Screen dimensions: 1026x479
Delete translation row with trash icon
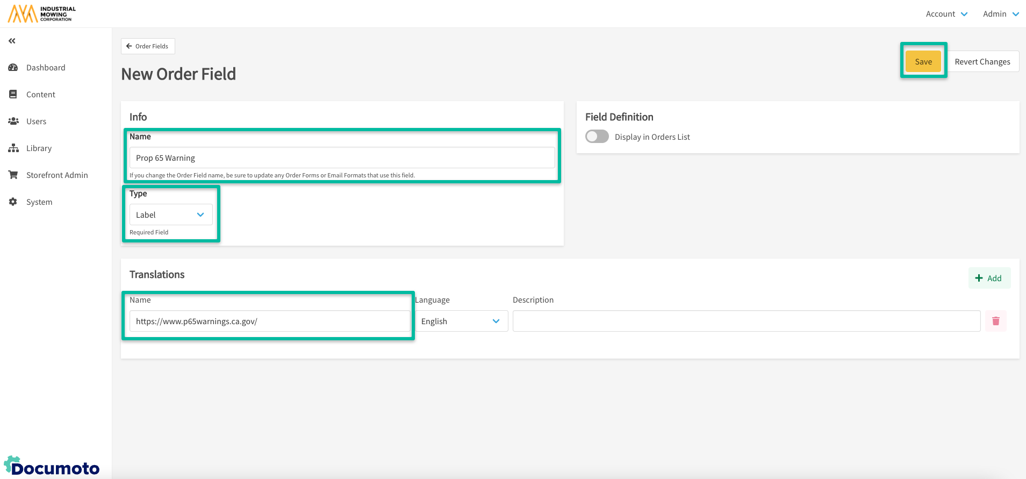[x=995, y=321]
